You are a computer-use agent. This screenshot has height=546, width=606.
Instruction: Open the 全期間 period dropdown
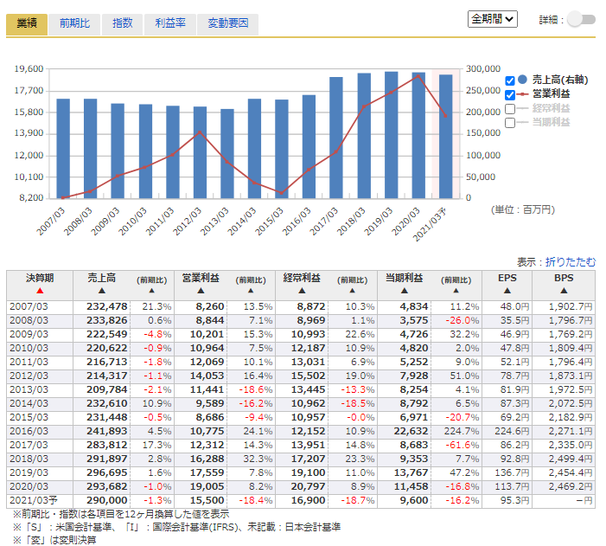[492, 18]
